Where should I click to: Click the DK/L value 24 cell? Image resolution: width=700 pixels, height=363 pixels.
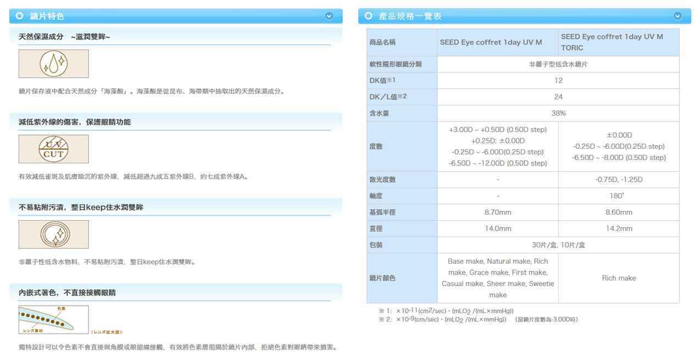coord(558,97)
